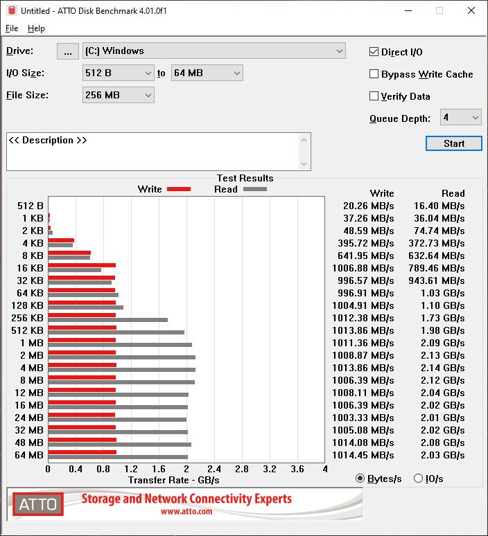The width and height of the screenshot is (488, 536).
Task: Click the 4 KB row label
Action: coord(33,243)
